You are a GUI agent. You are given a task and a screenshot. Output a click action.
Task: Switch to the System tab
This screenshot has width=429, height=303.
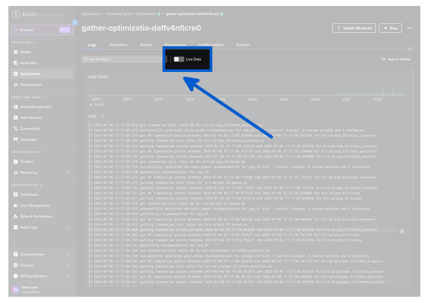click(243, 45)
